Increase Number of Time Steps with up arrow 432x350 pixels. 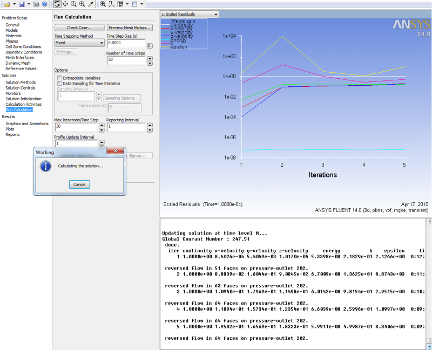coord(148,58)
